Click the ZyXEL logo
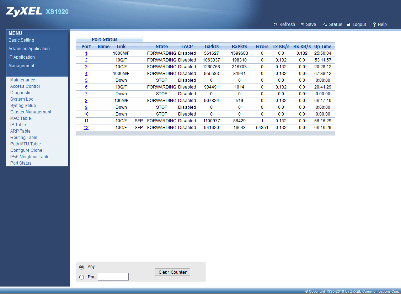 (24, 11)
